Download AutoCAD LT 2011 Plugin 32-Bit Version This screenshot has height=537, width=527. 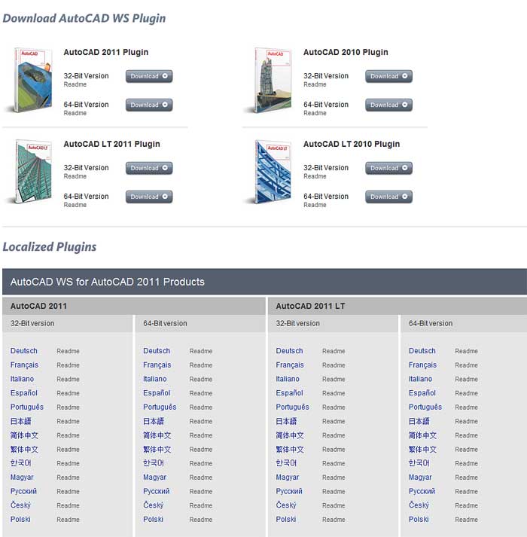coord(149,168)
